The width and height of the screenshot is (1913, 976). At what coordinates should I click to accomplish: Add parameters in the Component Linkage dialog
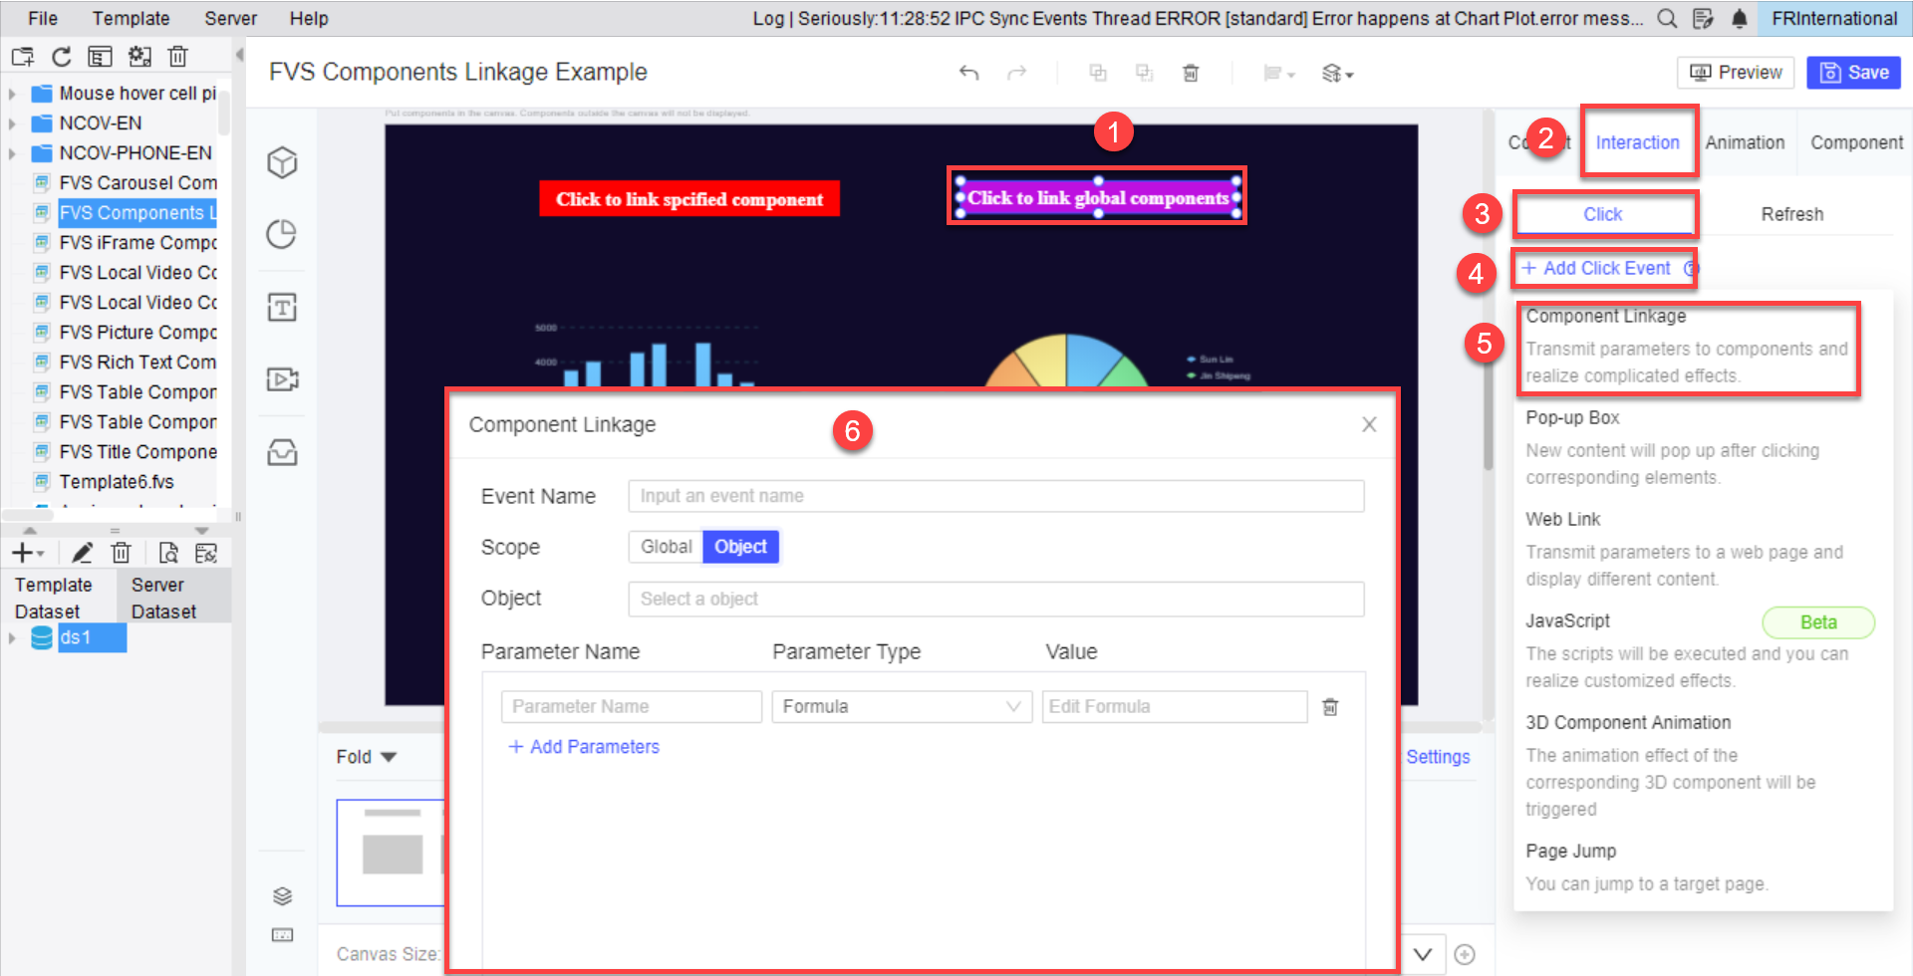pyautogui.click(x=584, y=746)
